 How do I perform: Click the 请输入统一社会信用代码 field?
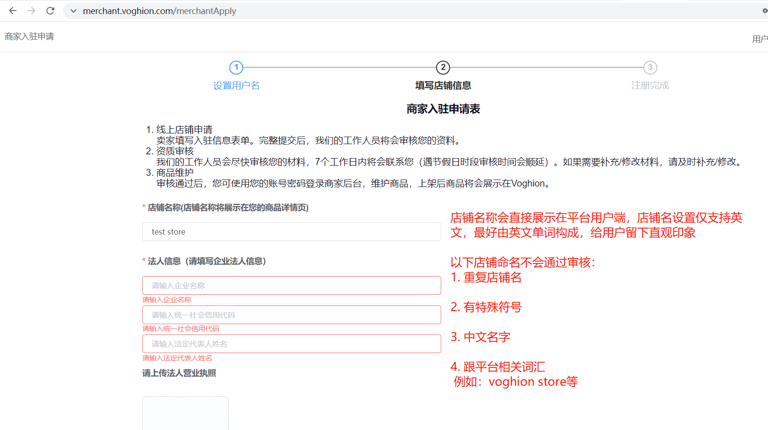tap(291, 314)
